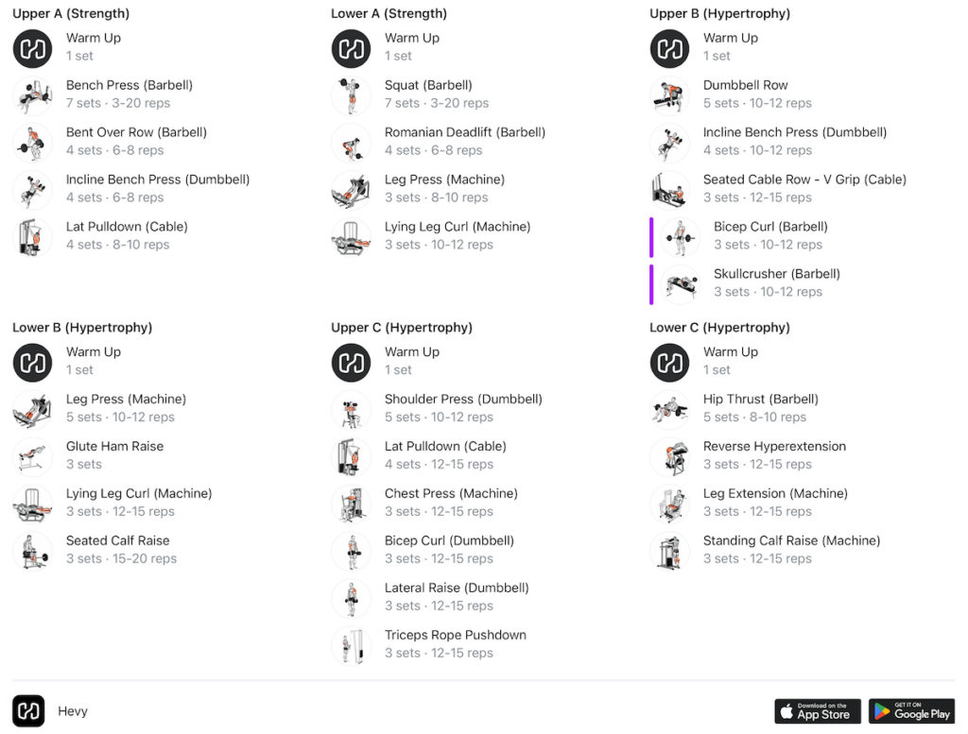The width and height of the screenshot is (968, 734).
Task: Click the Lateral Raise (Dumbbell) exercise name
Action: (456, 588)
